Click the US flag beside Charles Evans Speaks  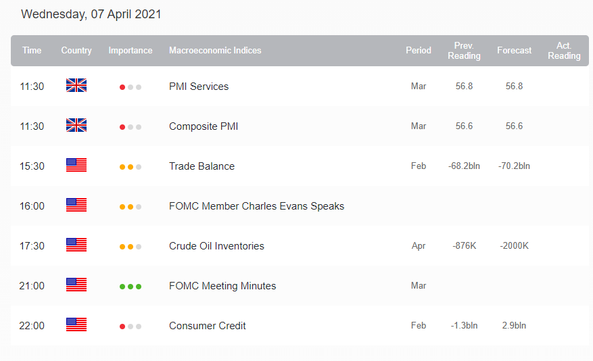point(76,206)
